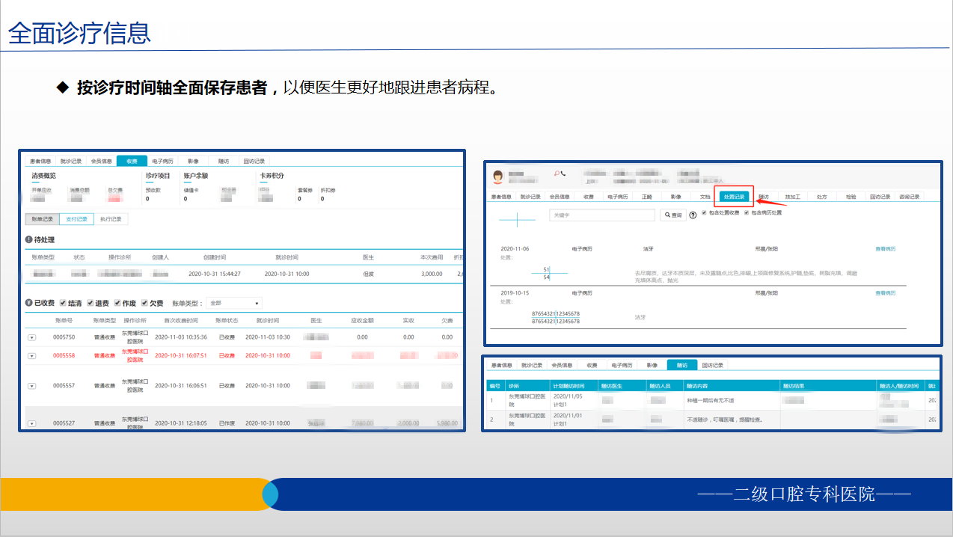Disable the 包含处置收费 checkbox
This screenshot has width=953, height=537.
pos(703,213)
